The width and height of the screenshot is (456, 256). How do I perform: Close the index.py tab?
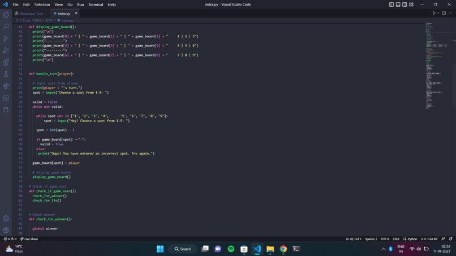click(76, 13)
